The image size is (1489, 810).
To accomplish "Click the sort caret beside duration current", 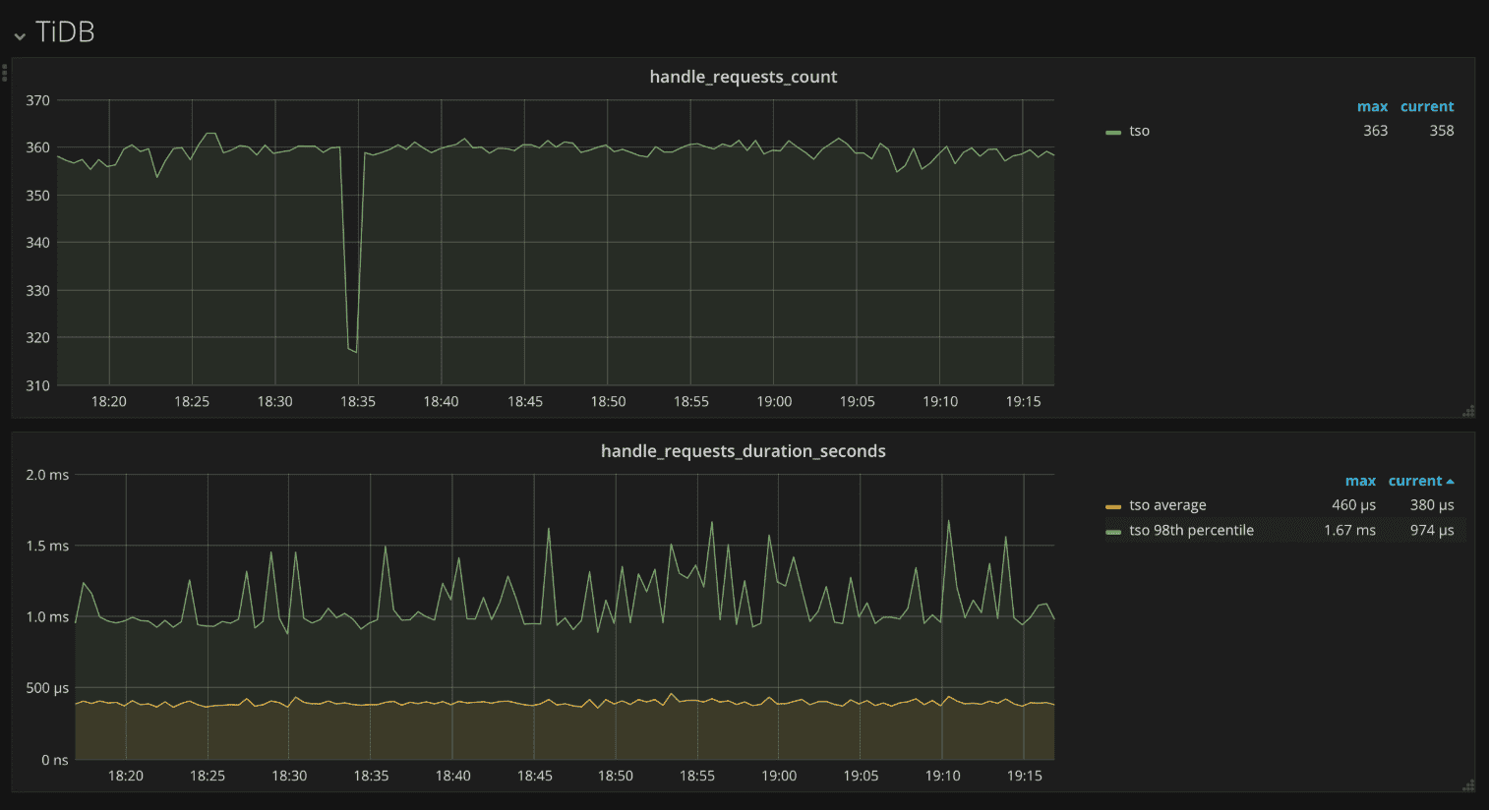I will [1451, 482].
